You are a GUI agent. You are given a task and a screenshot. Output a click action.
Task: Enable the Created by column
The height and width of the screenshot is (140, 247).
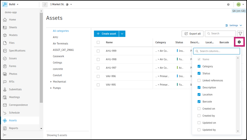(x=199, y=116)
